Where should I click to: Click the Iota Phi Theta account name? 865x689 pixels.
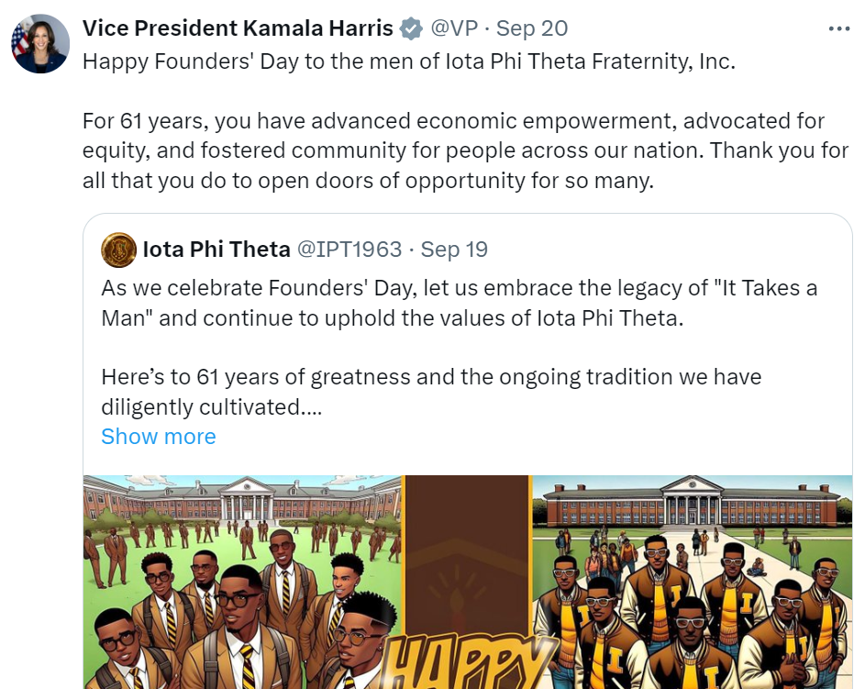click(216, 250)
